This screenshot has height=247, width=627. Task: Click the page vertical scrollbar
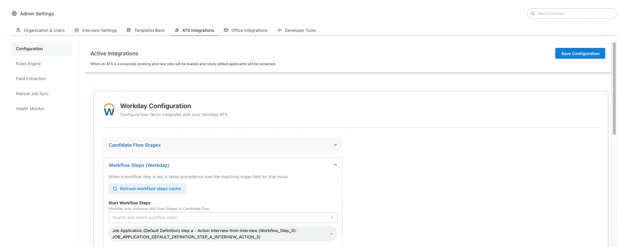[x=614, y=89]
